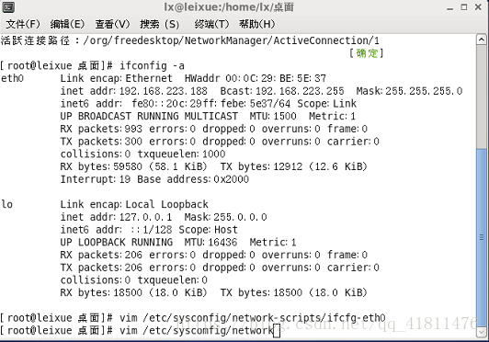Open the 编辑(E) menu
489x342 pixels.
tap(67, 24)
